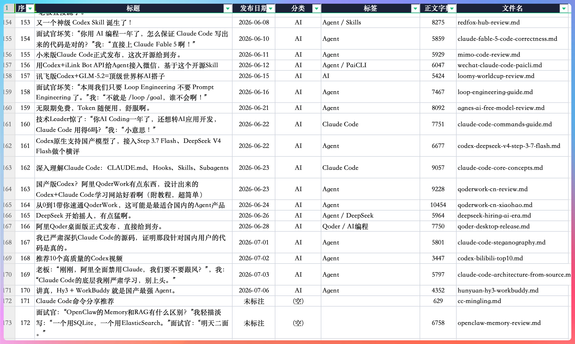Image resolution: width=575 pixels, height=344 pixels.
Task: Select the date cell 2026-06-11
Action: pos(254,55)
